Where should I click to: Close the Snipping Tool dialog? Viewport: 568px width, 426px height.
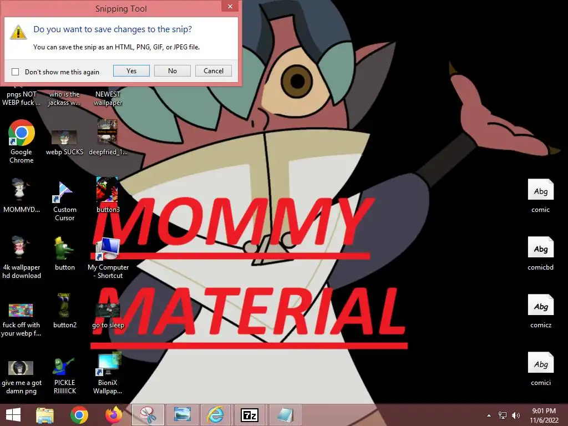click(x=230, y=6)
